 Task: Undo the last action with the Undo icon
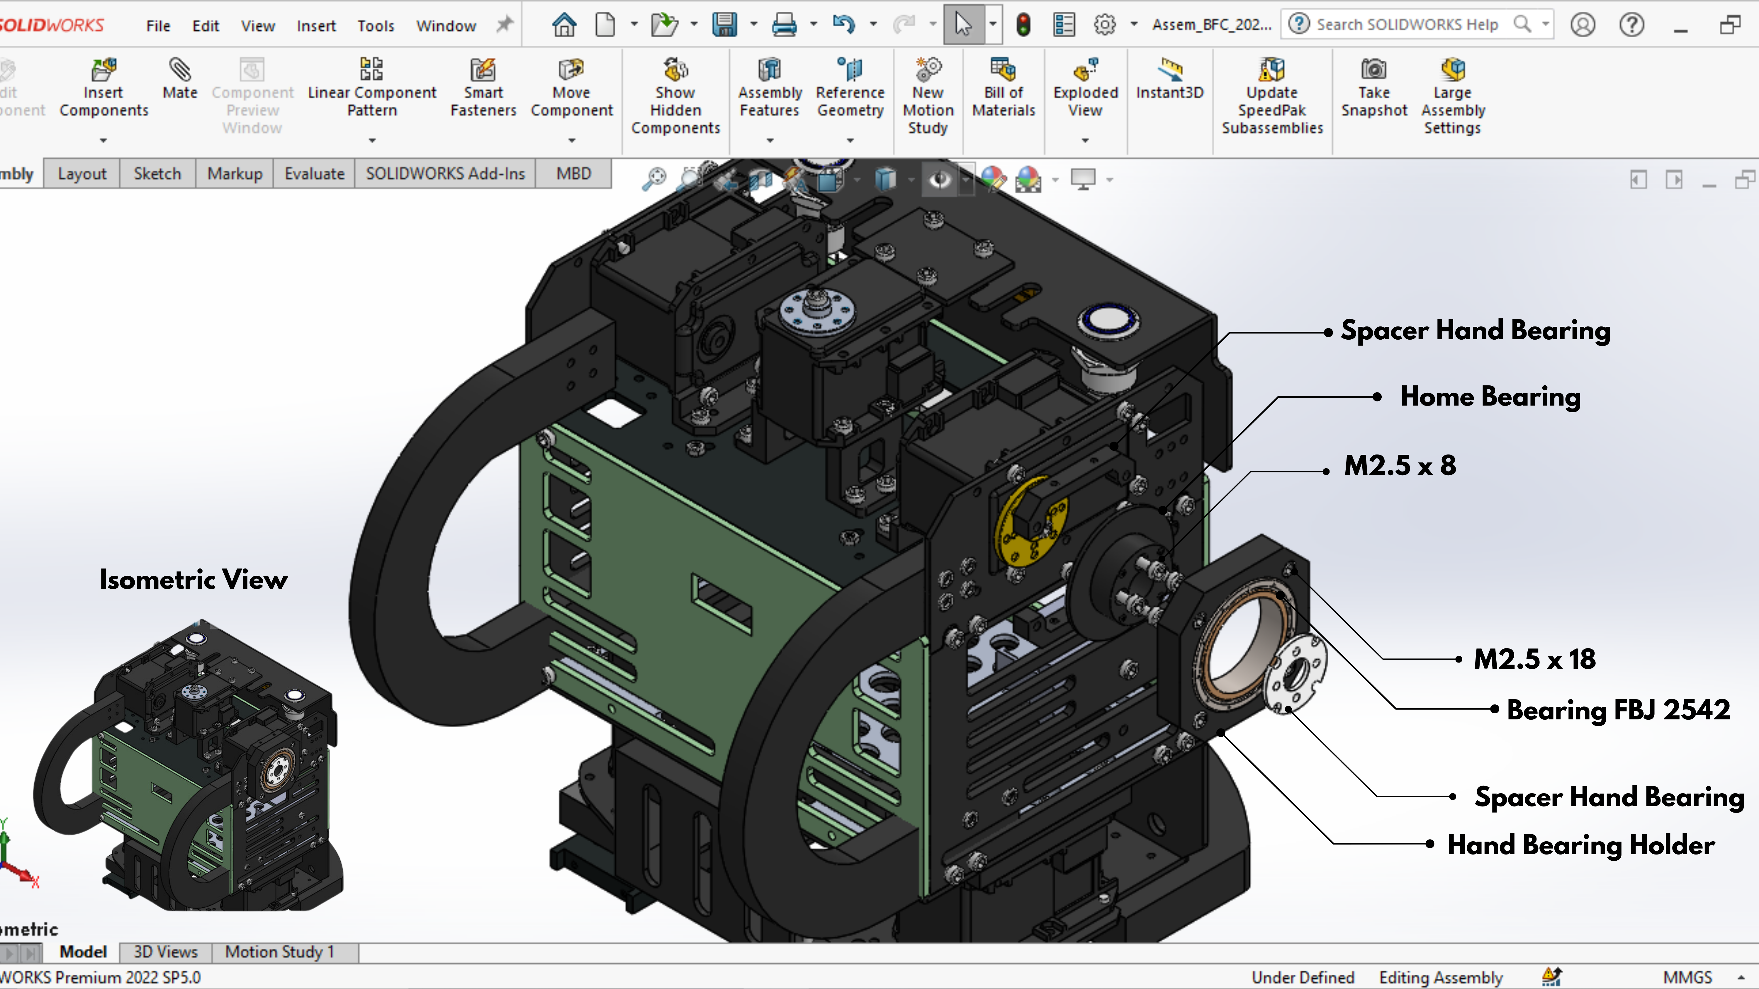pyautogui.click(x=843, y=25)
